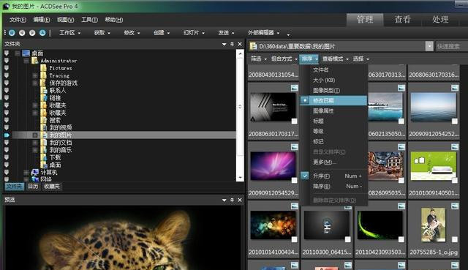Tick checkbox on the green room thumbnail

(x=454, y=181)
